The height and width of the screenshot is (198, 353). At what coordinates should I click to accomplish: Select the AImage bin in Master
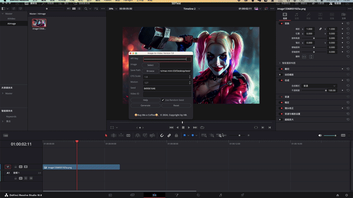[x=11, y=23]
